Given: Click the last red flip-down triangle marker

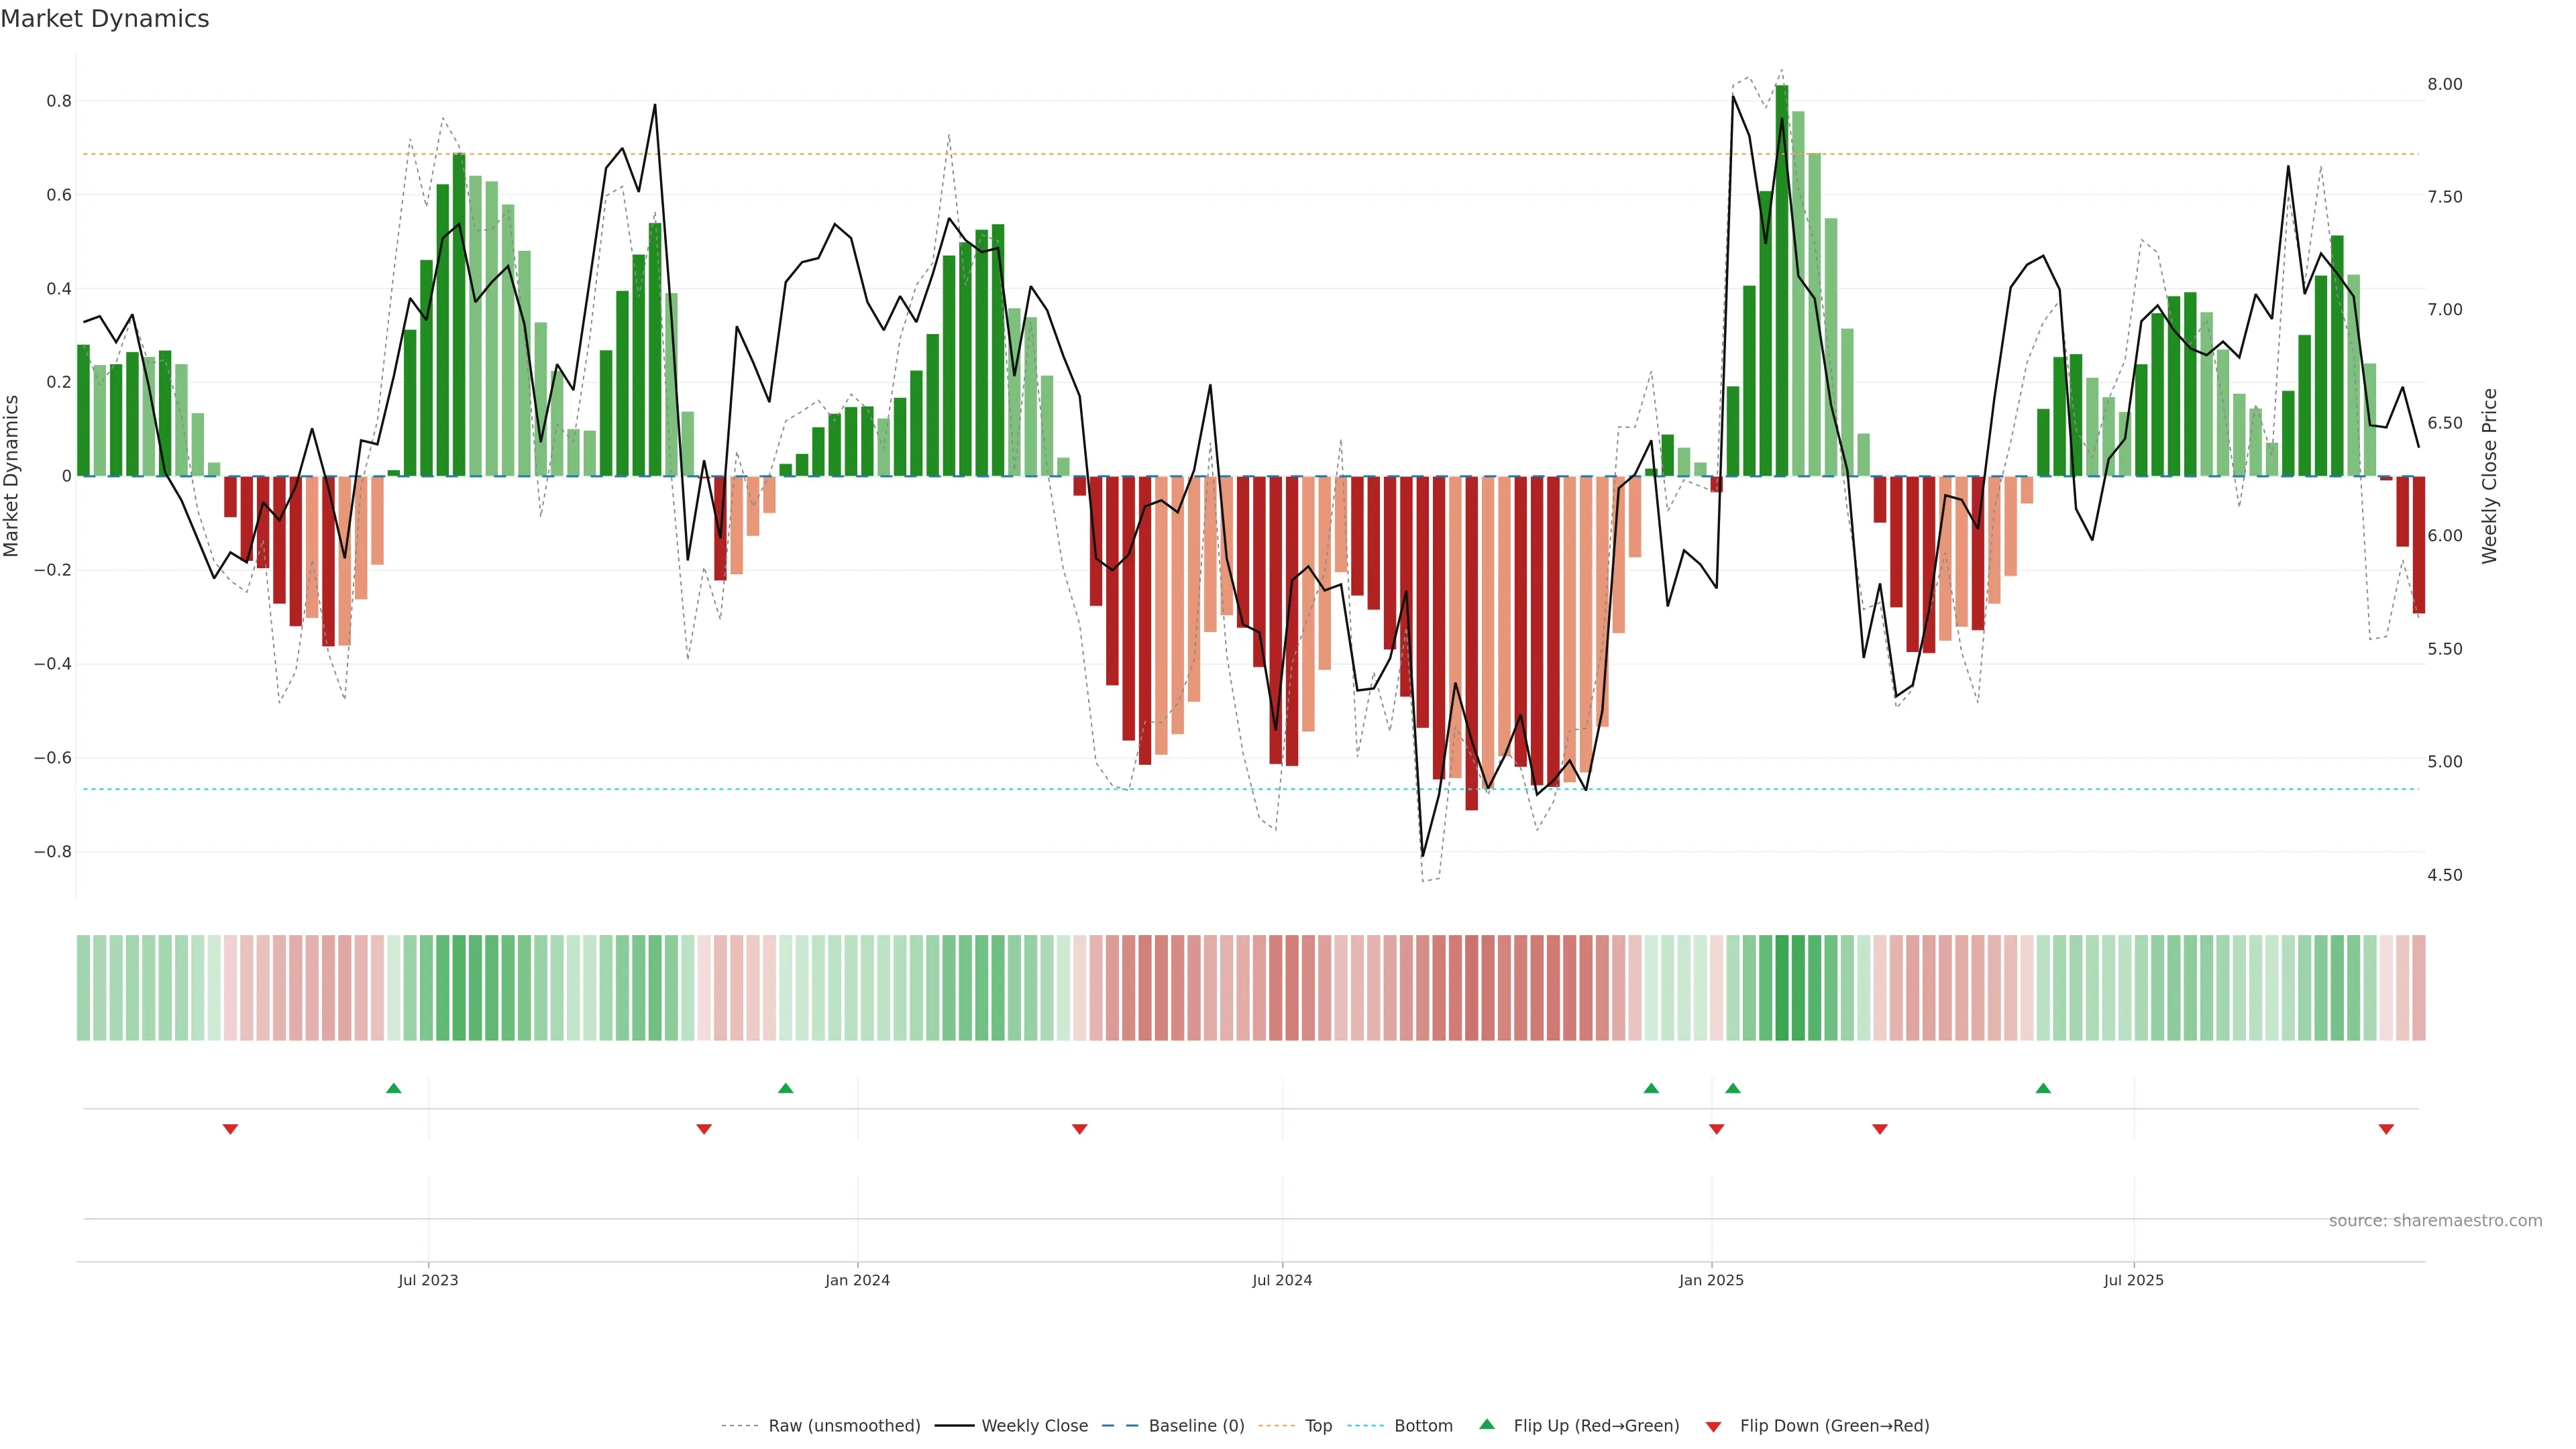Looking at the screenshot, I should (2386, 1129).
